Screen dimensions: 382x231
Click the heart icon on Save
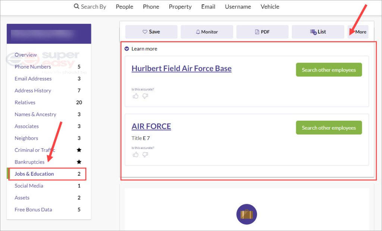(145, 32)
